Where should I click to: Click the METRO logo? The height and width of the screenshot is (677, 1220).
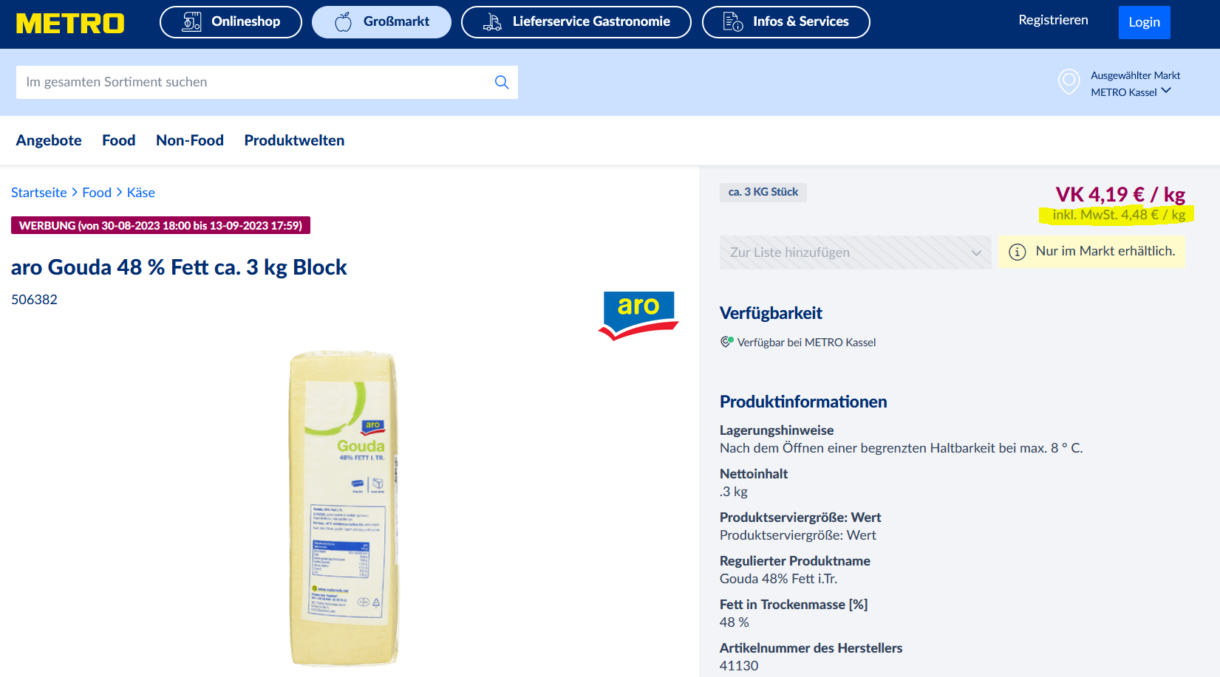[70, 24]
